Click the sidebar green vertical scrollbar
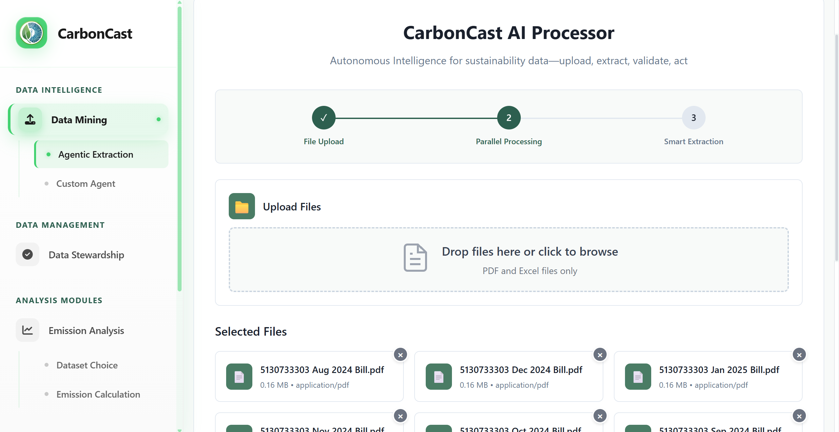839x432 pixels. click(x=180, y=147)
